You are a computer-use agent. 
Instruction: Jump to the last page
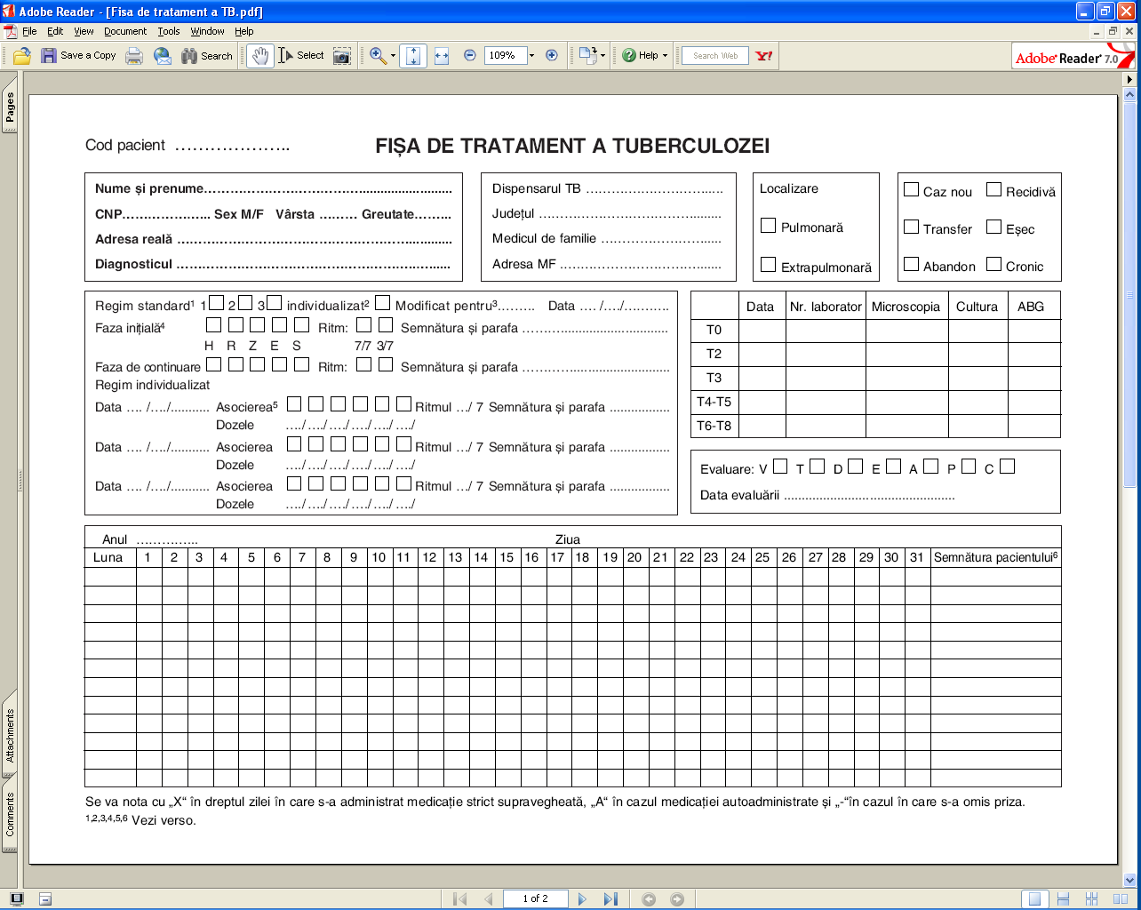tap(610, 899)
